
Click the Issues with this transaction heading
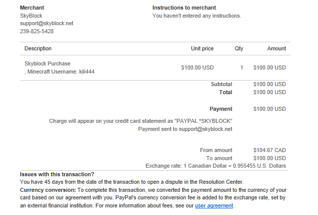point(57,174)
